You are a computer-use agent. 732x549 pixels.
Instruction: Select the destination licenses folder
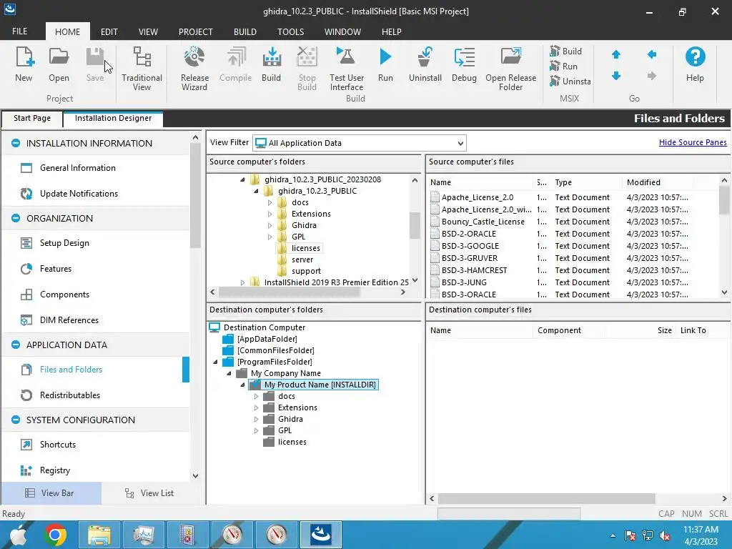pyautogui.click(x=292, y=442)
